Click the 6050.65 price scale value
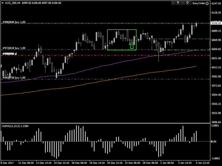 pyautogui.click(x=216, y=49)
